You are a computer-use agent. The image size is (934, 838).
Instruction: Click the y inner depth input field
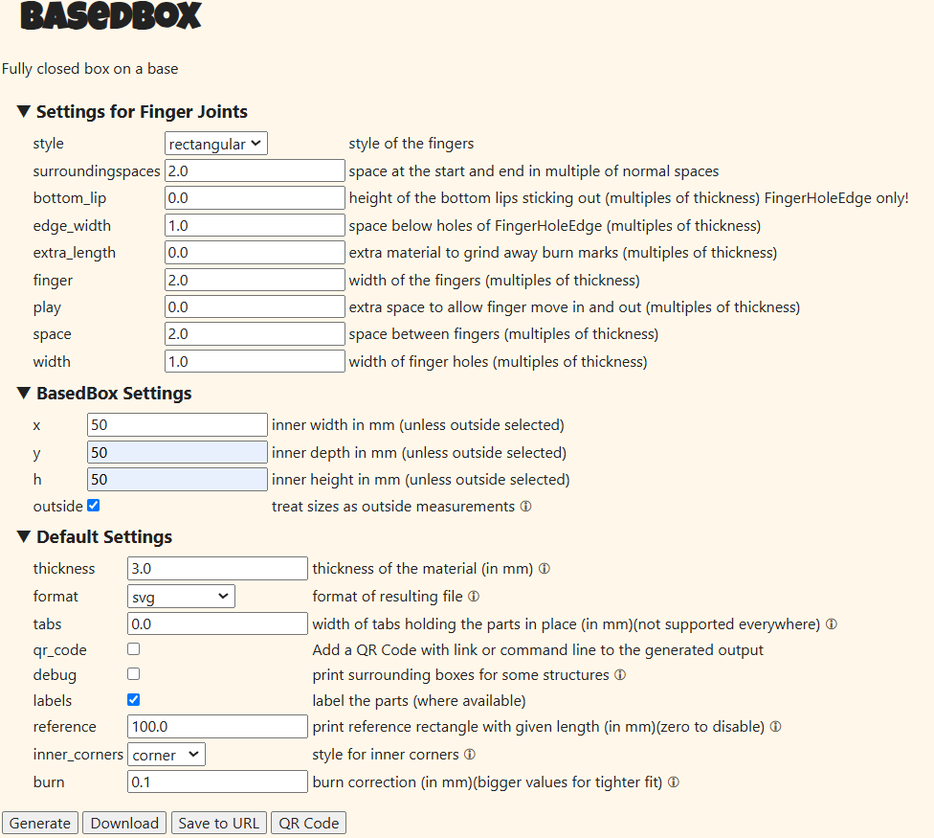177,452
